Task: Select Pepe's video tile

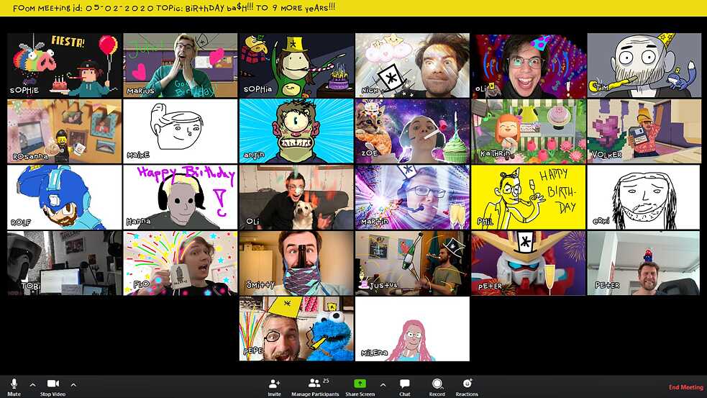Action: (x=296, y=329)
